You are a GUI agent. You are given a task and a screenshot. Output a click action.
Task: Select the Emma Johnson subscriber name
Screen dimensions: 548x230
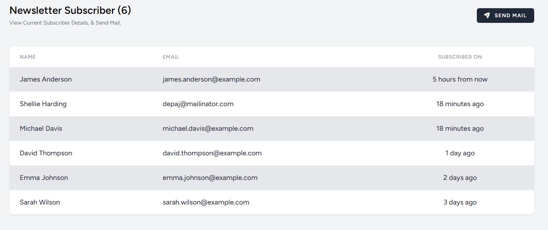pyautogui.click(x=44, y=178)
